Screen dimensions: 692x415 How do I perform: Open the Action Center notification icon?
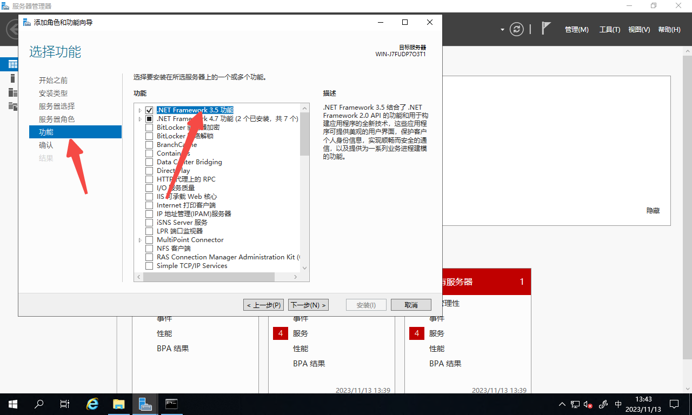pyautogui.click(x=674, y=404)
